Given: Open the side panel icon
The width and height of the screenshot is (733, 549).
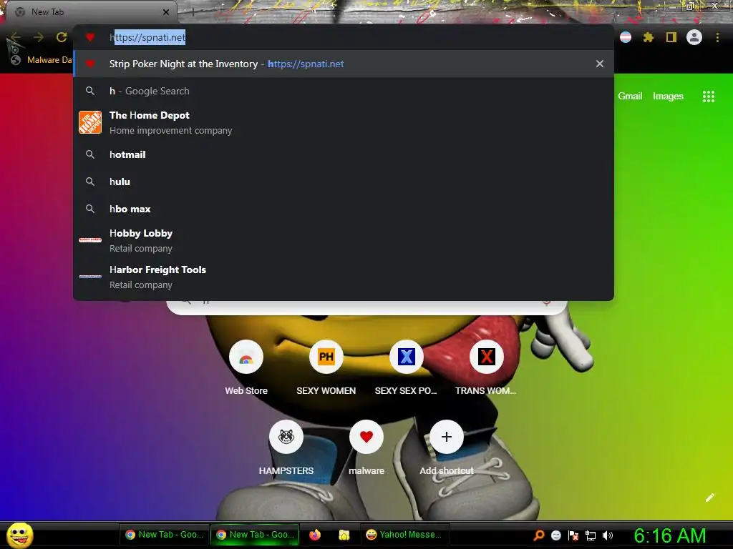Looking at the screenshot, I should point(671,37).
